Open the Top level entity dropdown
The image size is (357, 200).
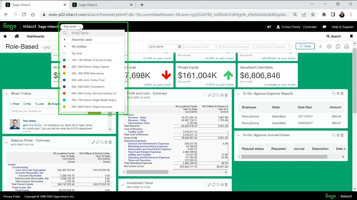click(x=72, y=27)
